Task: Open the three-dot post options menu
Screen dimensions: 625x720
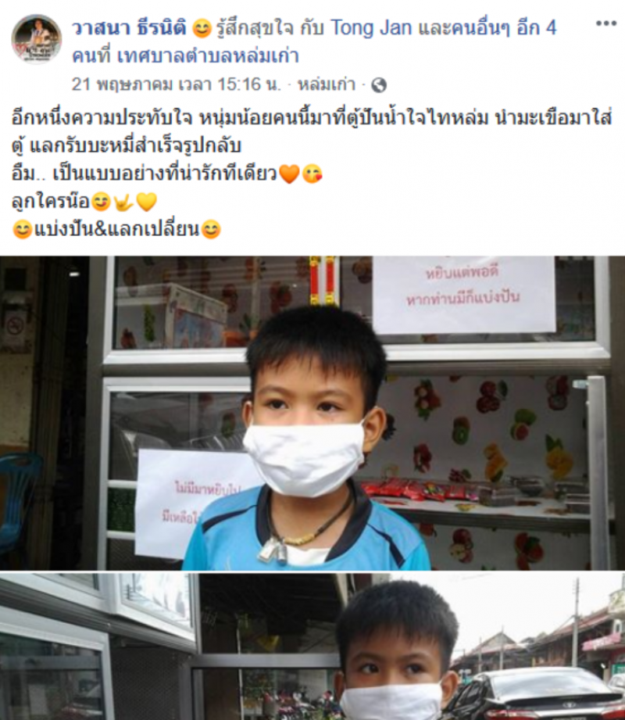Action: click(x=605, y=24)
